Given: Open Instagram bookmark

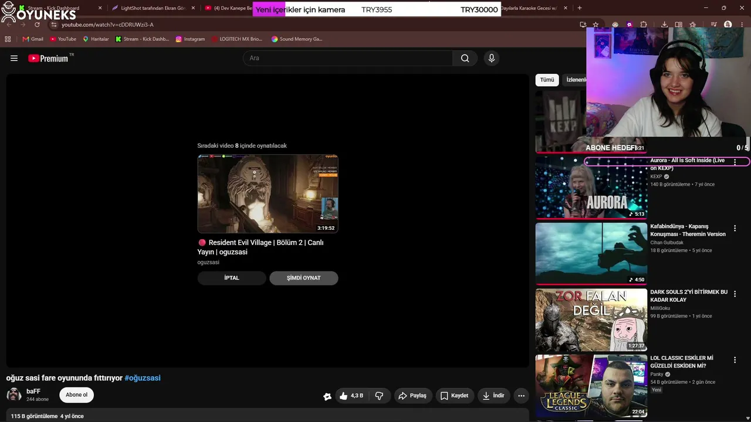Looking at the screenshot, I should coord(190,39).
